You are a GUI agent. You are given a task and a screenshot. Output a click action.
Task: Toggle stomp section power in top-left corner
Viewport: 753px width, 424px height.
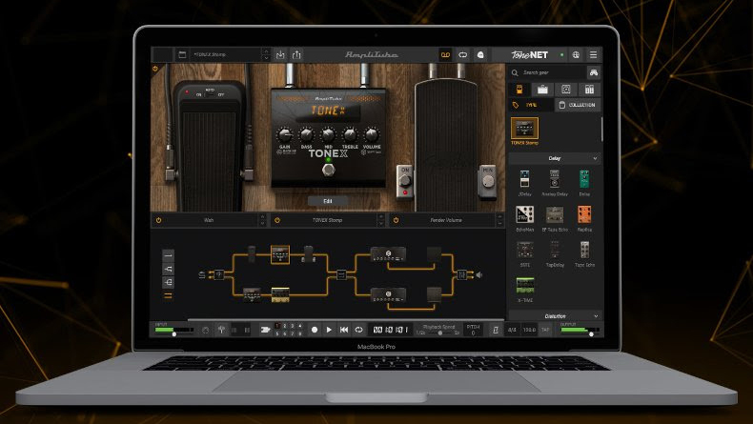[x=155, y=70]
